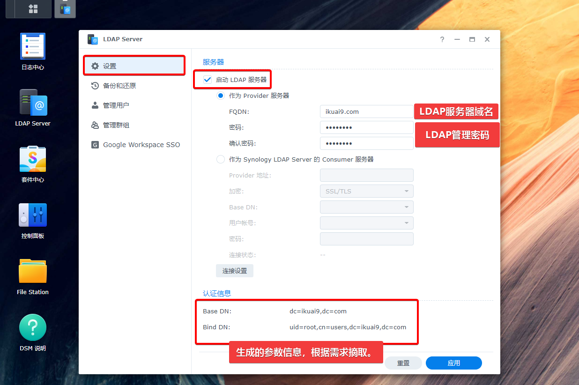Go to the 管理群组 sidebar tab
Screen dimensions: 579x385
click(x=134, y=125)
